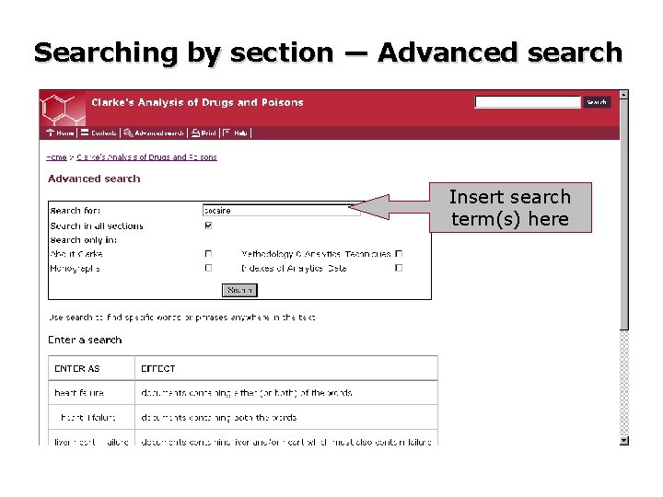Check the Indexes of Analytical Data checkbox
The width and height of the screenshot is (663, 497).
[x=399, y=268]
